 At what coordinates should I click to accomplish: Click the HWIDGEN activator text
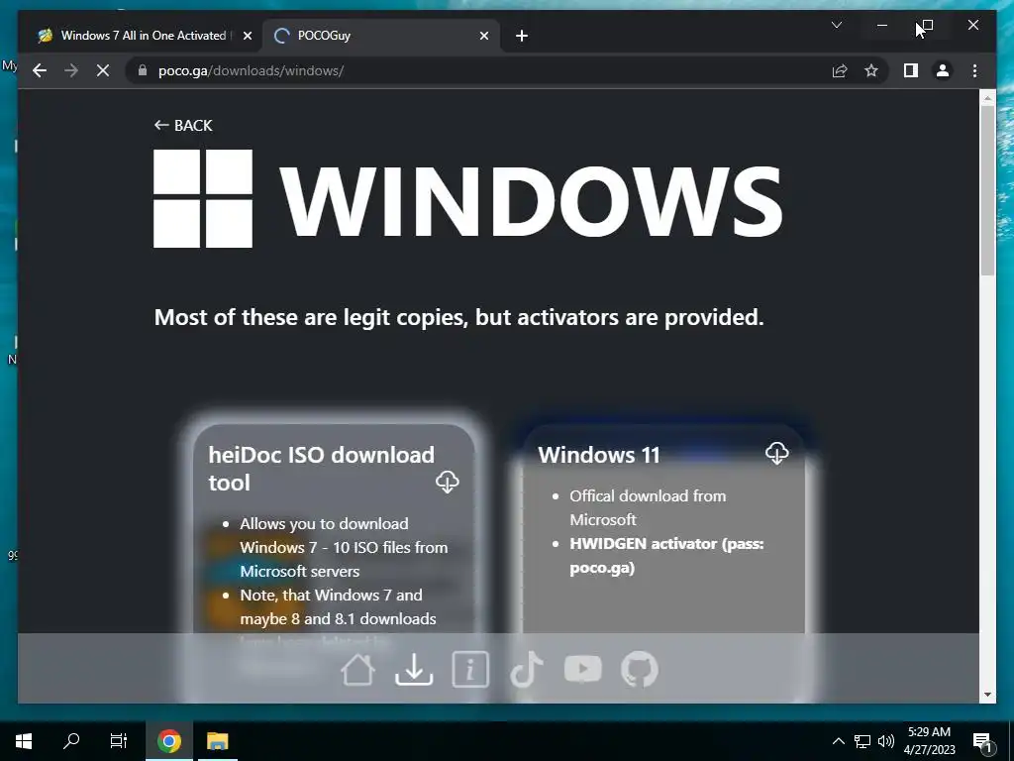point(666,556)
